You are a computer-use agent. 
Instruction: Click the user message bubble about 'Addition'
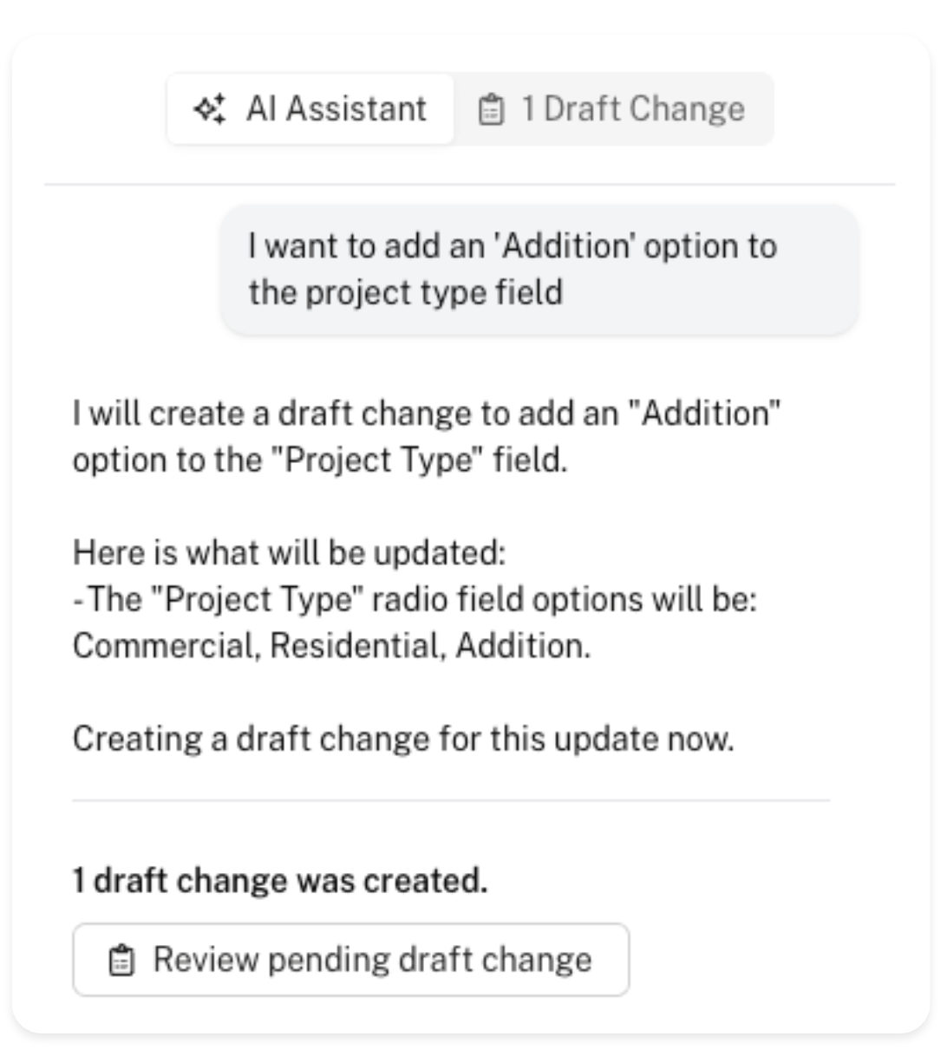539,270
